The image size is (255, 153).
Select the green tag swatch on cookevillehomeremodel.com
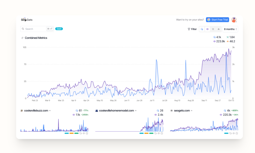click(x=151, y=133)
